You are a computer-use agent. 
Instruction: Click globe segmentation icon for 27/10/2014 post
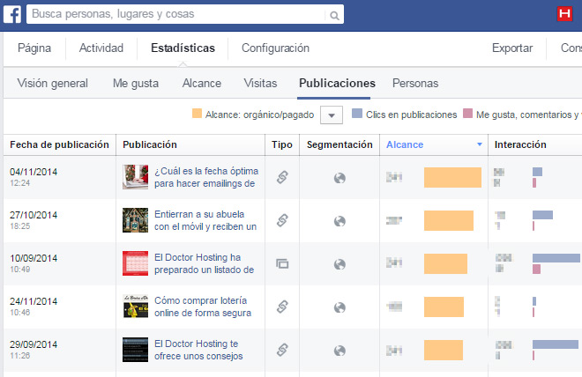pyautogui.click(x=339, y=221)
